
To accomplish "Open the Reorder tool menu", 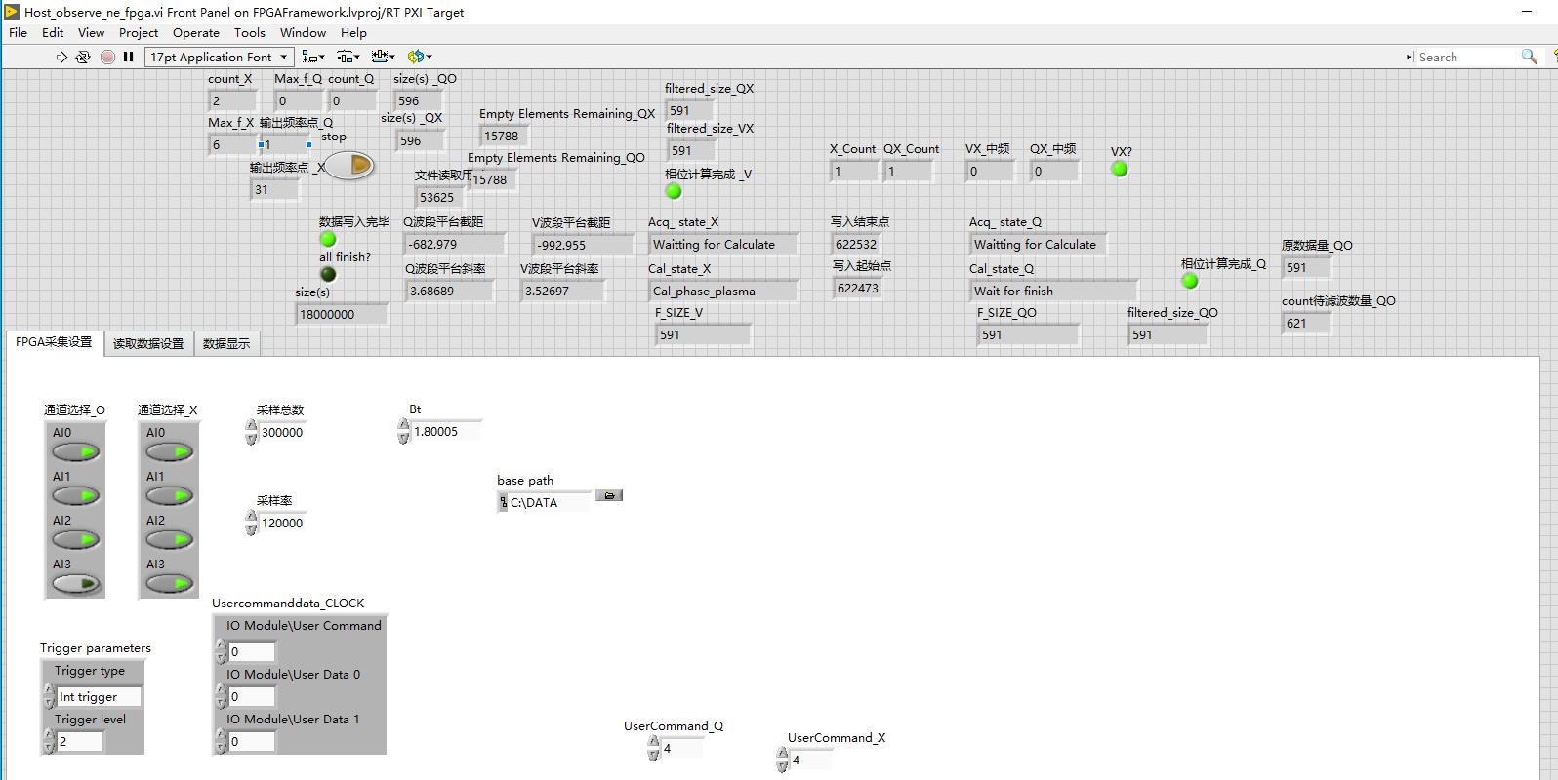I will click(419, 58).
